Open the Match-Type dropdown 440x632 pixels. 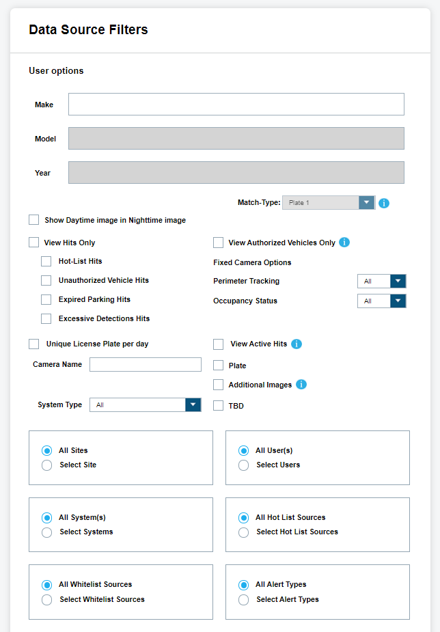point(329,203)
